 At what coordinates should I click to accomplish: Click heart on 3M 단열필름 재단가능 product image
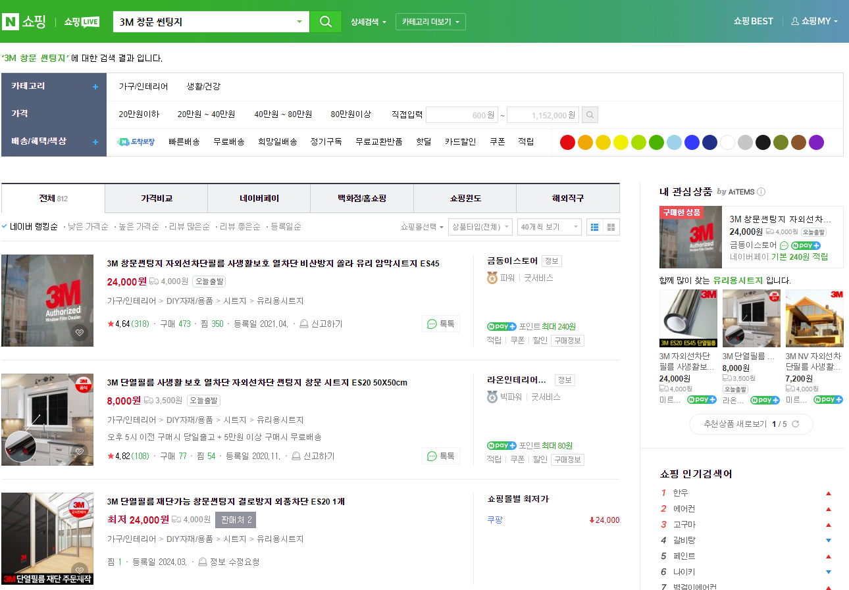pos(79,570)
